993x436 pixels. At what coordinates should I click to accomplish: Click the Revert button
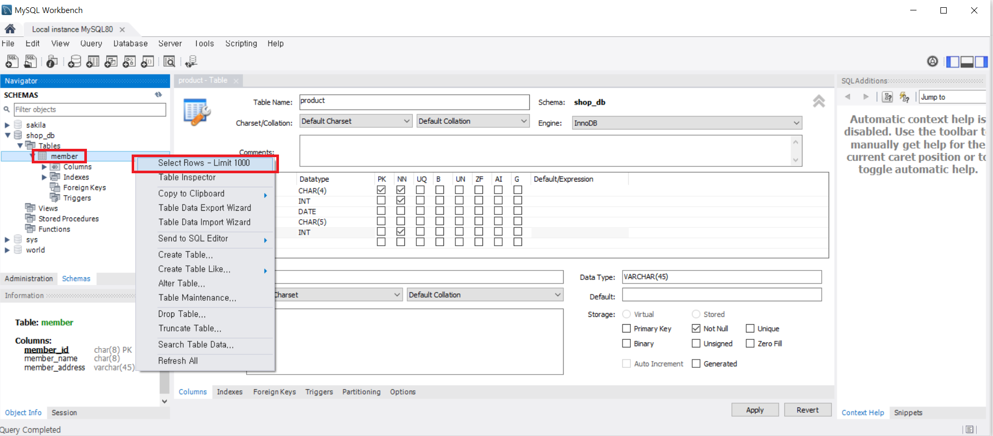coord(807,410)
